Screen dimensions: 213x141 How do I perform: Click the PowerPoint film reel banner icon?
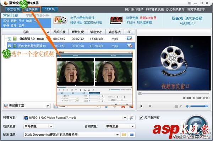click(x=60, y=20)
